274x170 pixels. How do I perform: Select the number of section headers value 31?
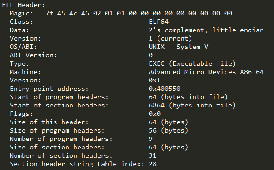point(153,156)
